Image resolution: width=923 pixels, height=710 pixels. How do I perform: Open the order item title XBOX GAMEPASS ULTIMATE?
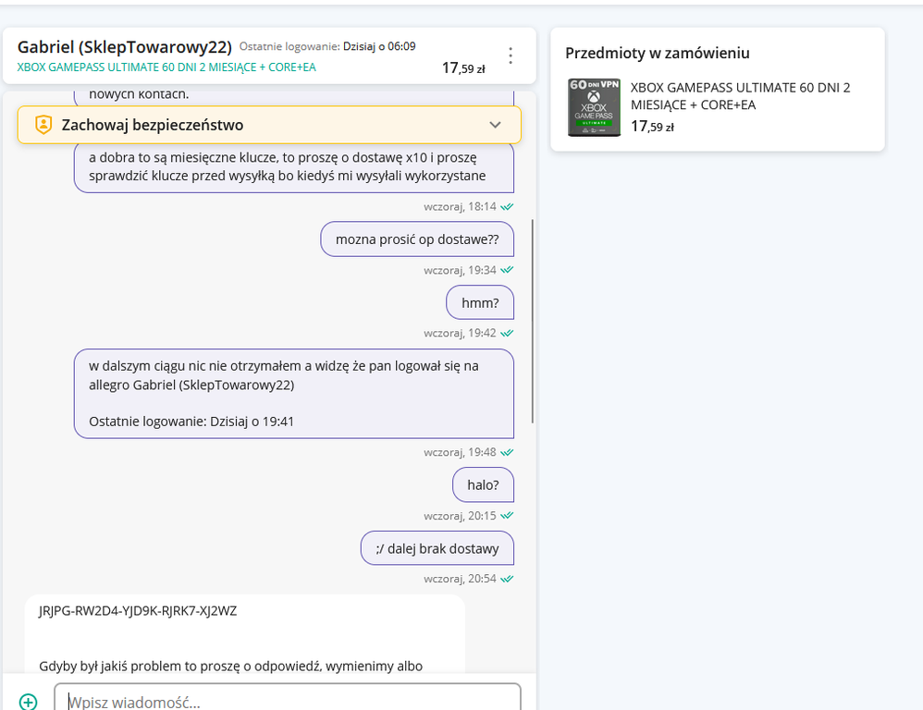pyautogui.click(x=740, y=96)
